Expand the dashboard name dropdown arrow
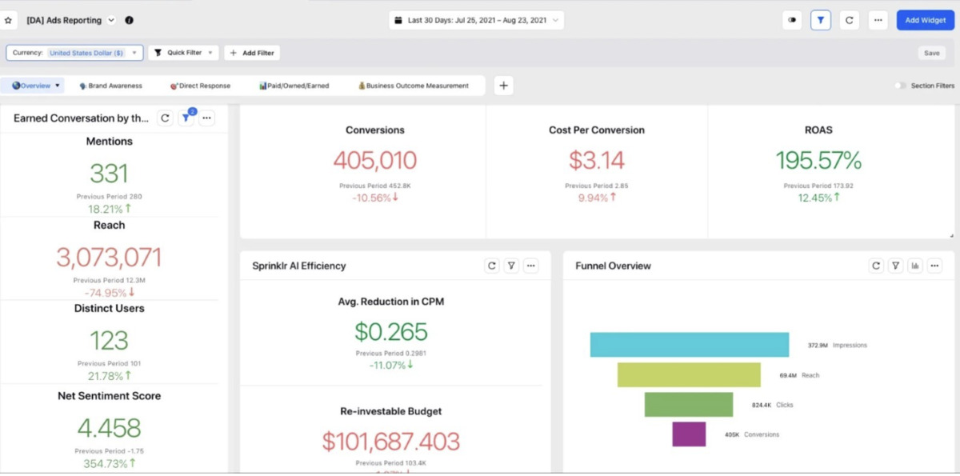 (x=111, y=20)
